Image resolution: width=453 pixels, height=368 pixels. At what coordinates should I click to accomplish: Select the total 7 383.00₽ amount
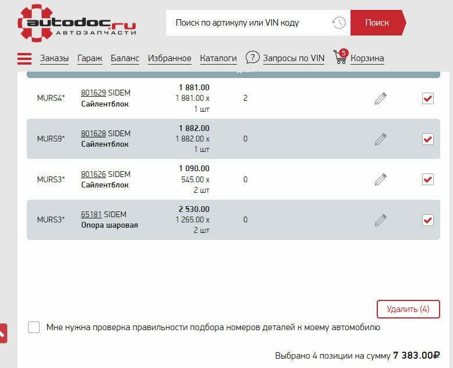pyautogui.click(x=416, y=355)
